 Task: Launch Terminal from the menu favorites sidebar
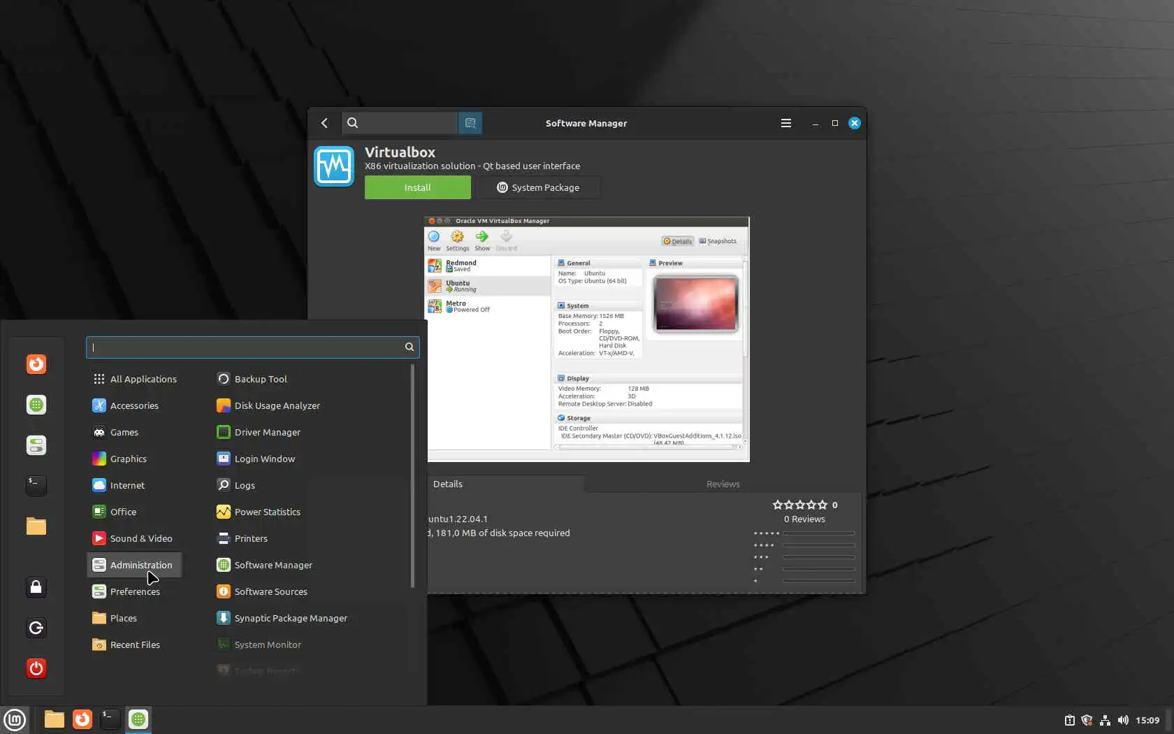[x=36, y=486]
